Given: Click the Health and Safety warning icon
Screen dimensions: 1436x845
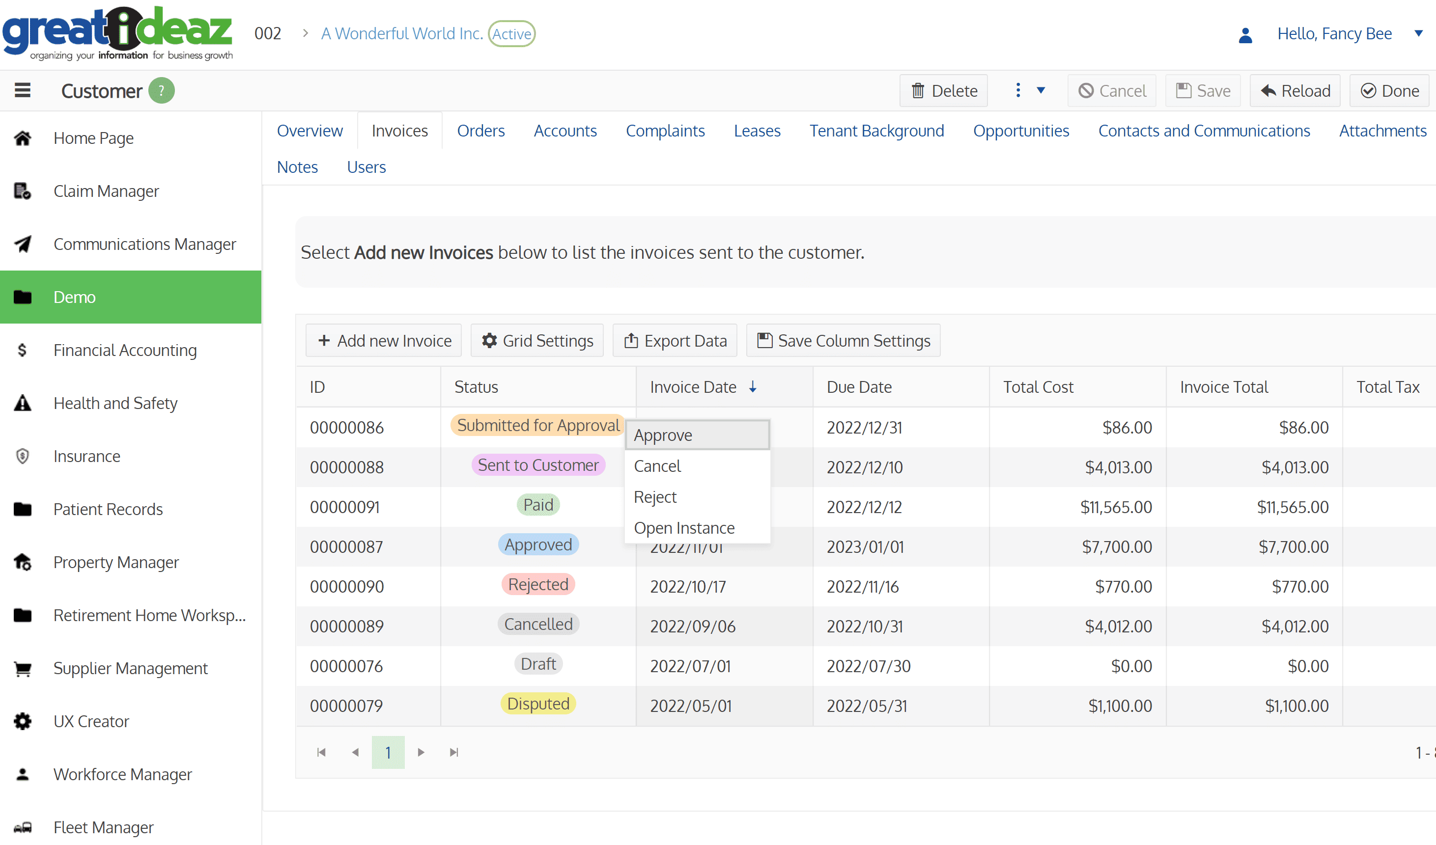Looking at the screenshot, I should [22, 403].
